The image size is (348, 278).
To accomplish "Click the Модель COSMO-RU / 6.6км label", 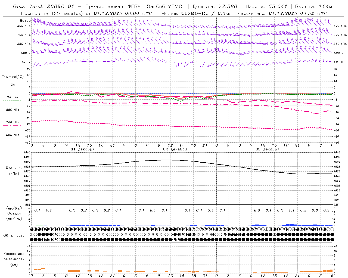I will 196,13.
